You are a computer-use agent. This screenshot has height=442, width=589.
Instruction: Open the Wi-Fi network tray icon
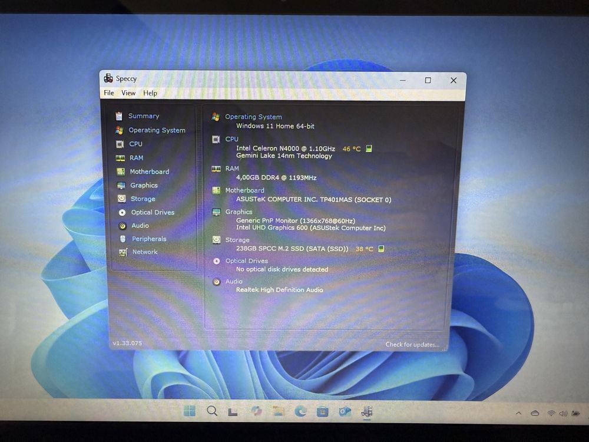pos(551,413)
